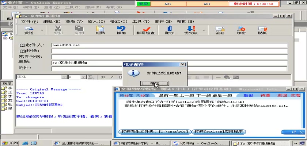The image size is (307, 146).
Task: Click 待查 in exam window
Action: coord(265,95)
